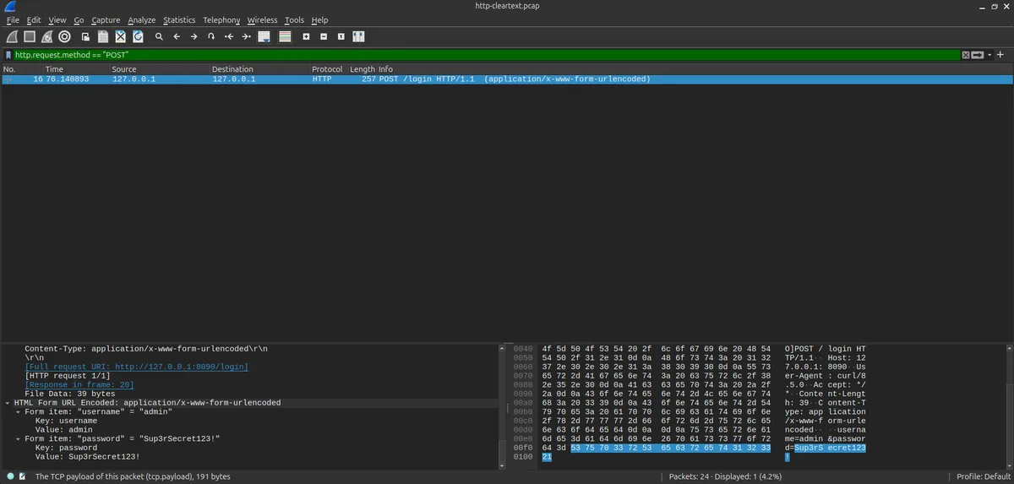The image size is (1014, 484).
Task: Open the Telephony menu
Action: click(221, 20)
